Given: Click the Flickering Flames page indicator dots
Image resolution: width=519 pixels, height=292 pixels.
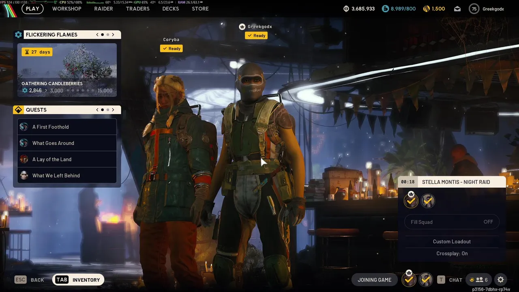Looking at the screenshot, I should tap(105, 35).
